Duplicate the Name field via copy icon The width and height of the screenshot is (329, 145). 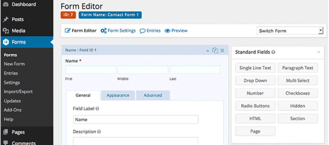click(215, 50)
